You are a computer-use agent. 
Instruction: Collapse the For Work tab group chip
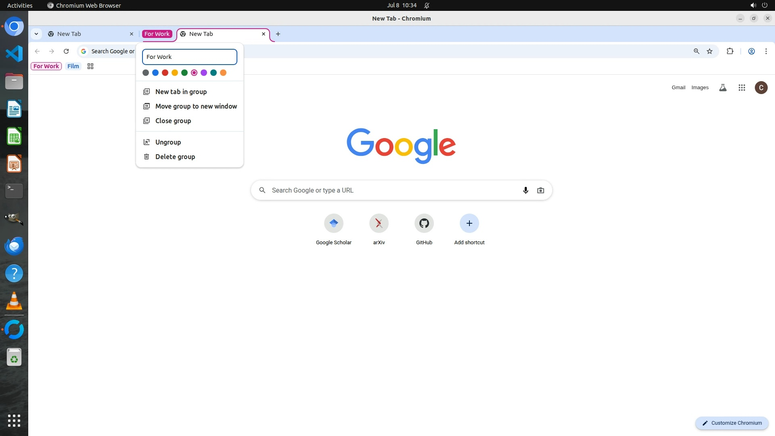pyautogui.click(x=157, y=34)
